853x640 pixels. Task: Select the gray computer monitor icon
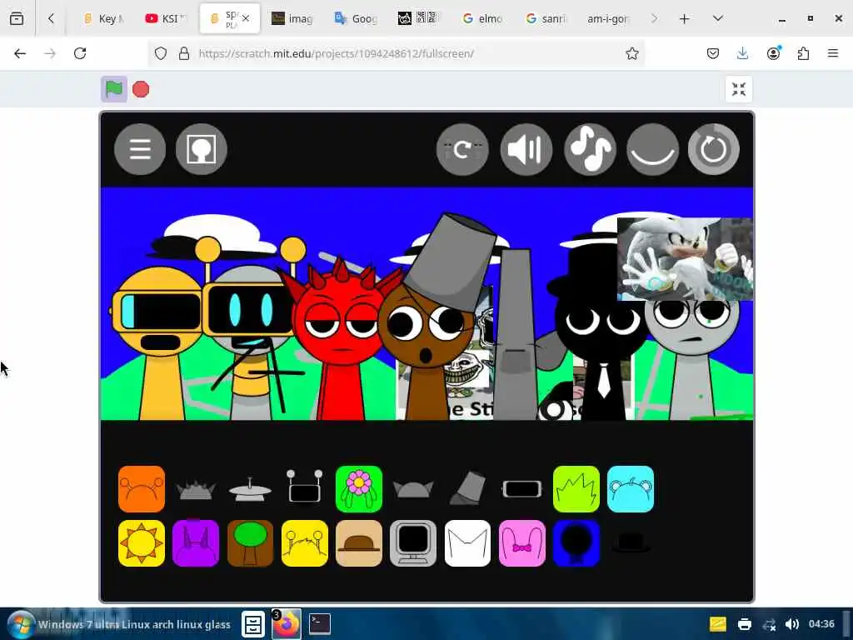pos(413,543)
